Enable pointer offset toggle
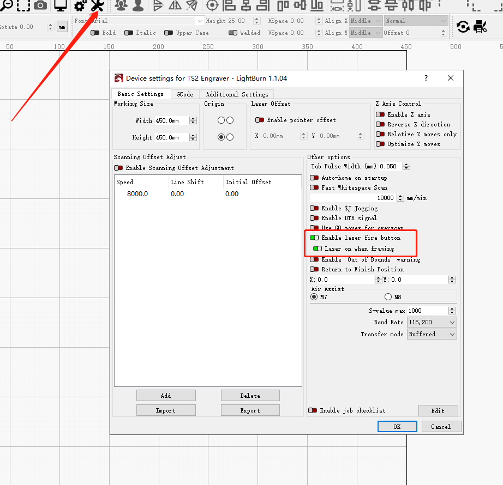The height and width of the screenshot is (485, 503). tap(260, 120)
